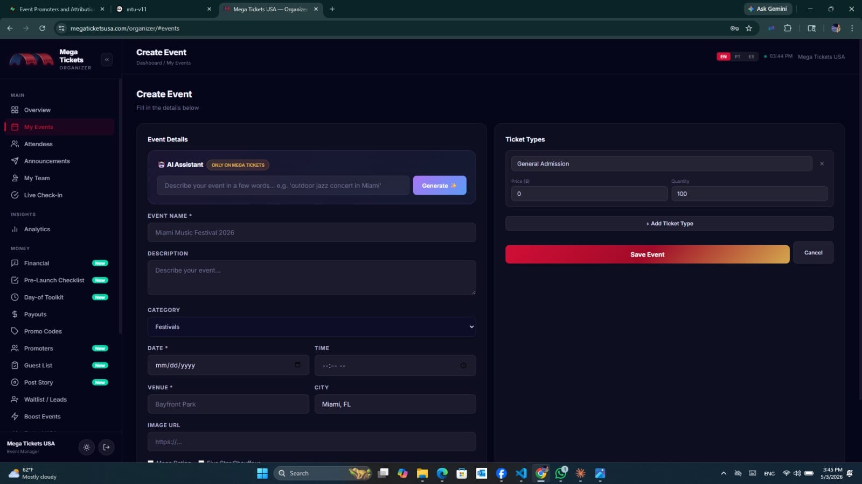Click Dashboard breadcrumb link

149,63
